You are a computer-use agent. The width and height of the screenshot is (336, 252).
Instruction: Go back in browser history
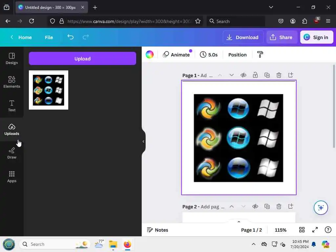8,21
